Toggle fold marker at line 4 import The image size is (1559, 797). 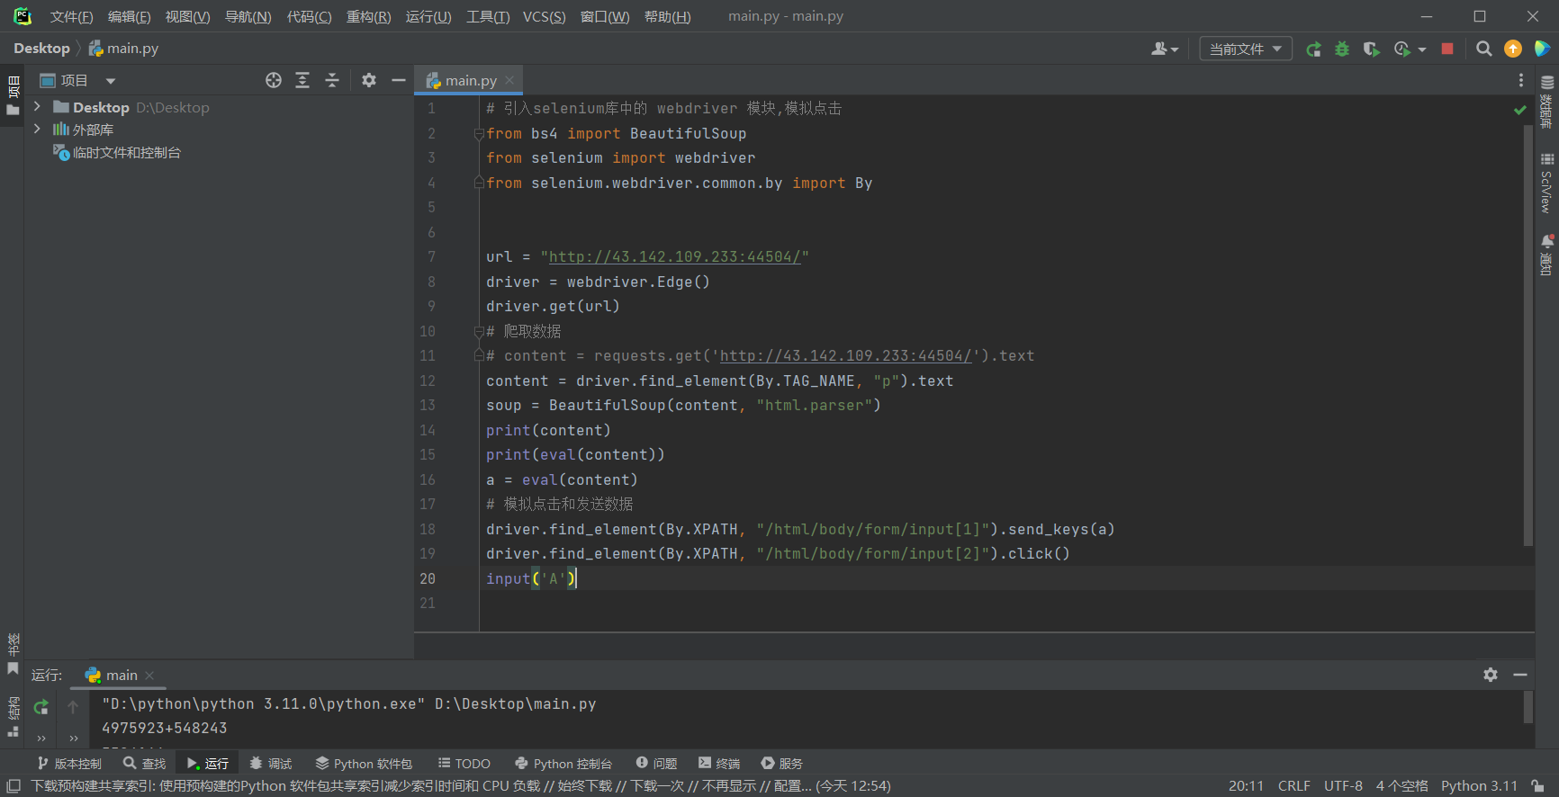click(479, 183)
